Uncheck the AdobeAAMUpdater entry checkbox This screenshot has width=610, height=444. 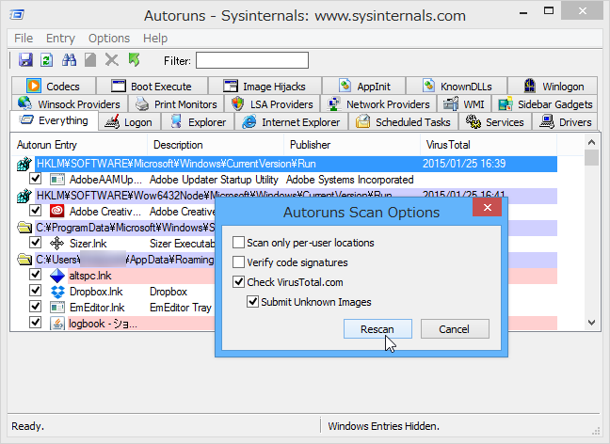36,179
